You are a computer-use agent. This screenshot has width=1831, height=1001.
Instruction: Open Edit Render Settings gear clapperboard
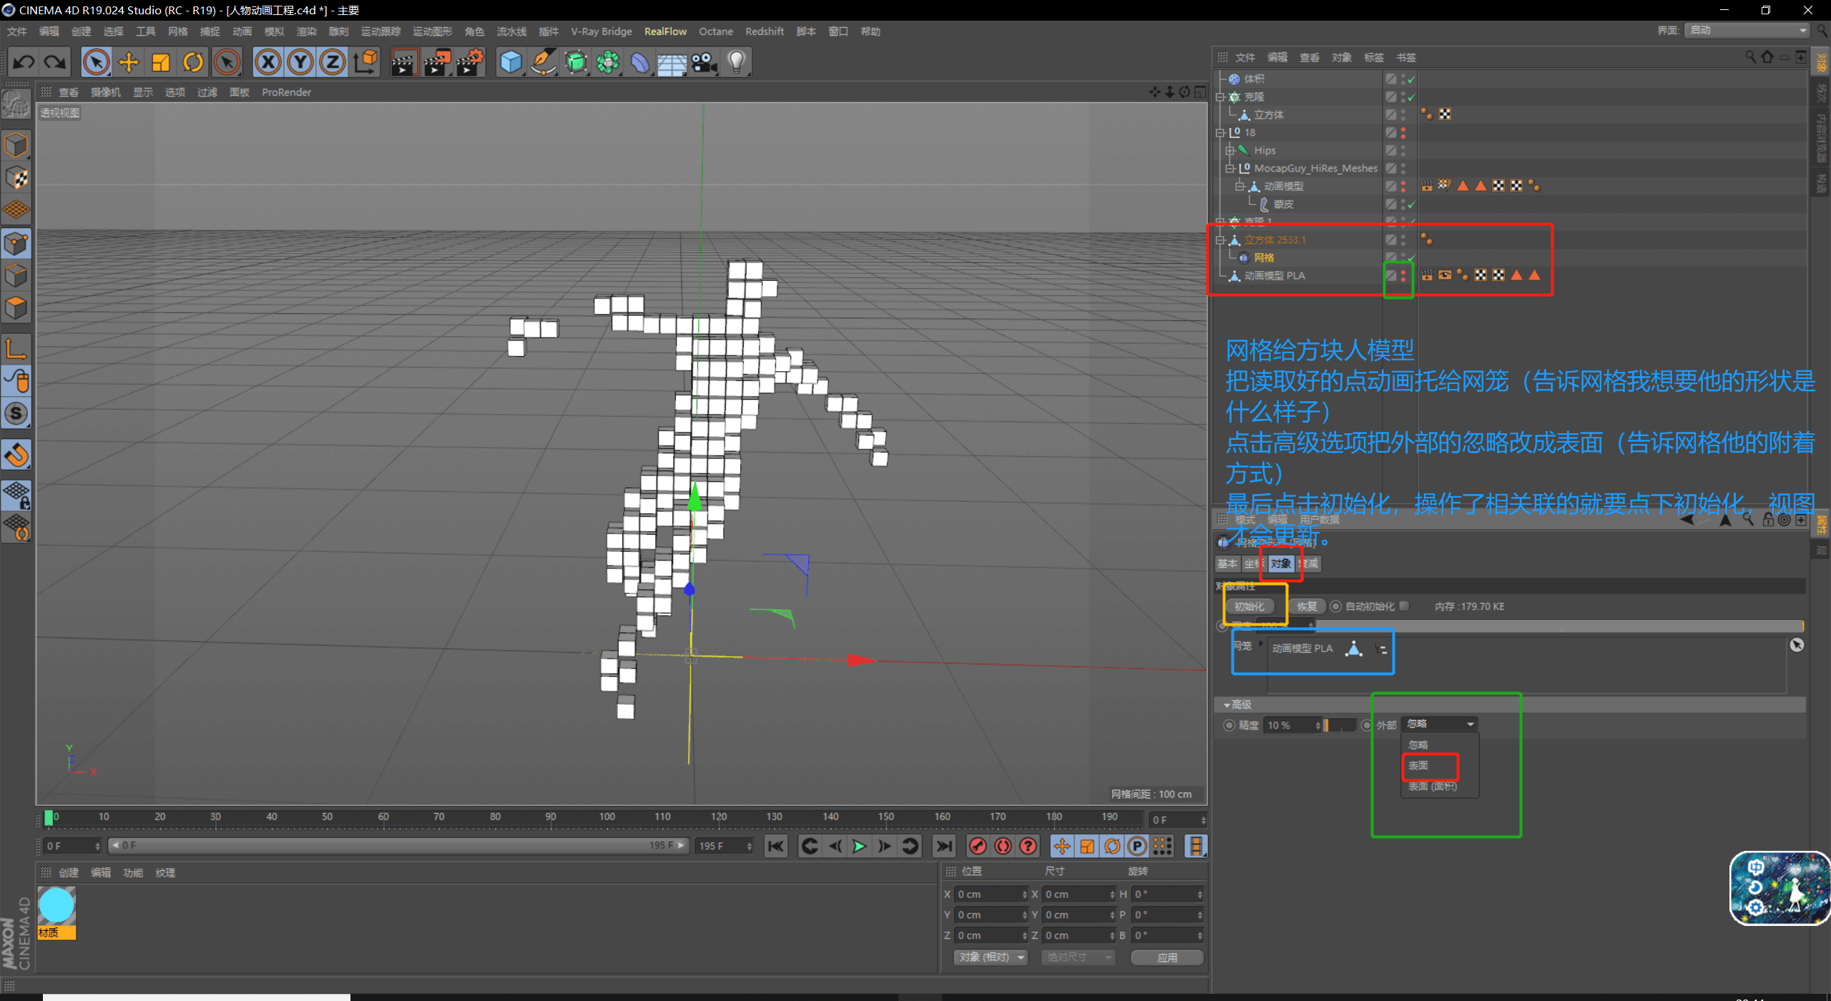pyautogui.click(x=471, y=62)
